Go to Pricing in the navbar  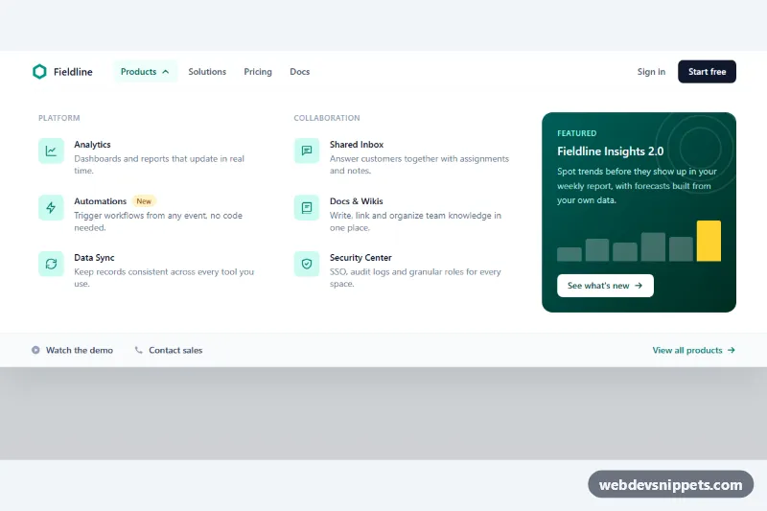[x=258, y=72]
